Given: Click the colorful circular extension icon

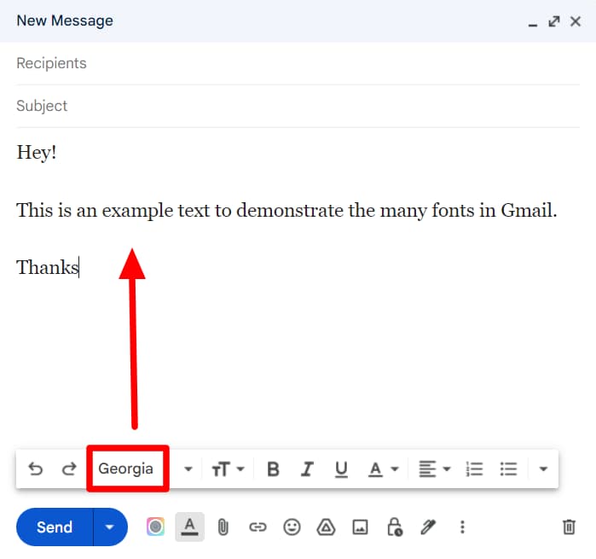Looking at the screenshot, I should pyautogui.click(x=155, y=527).
